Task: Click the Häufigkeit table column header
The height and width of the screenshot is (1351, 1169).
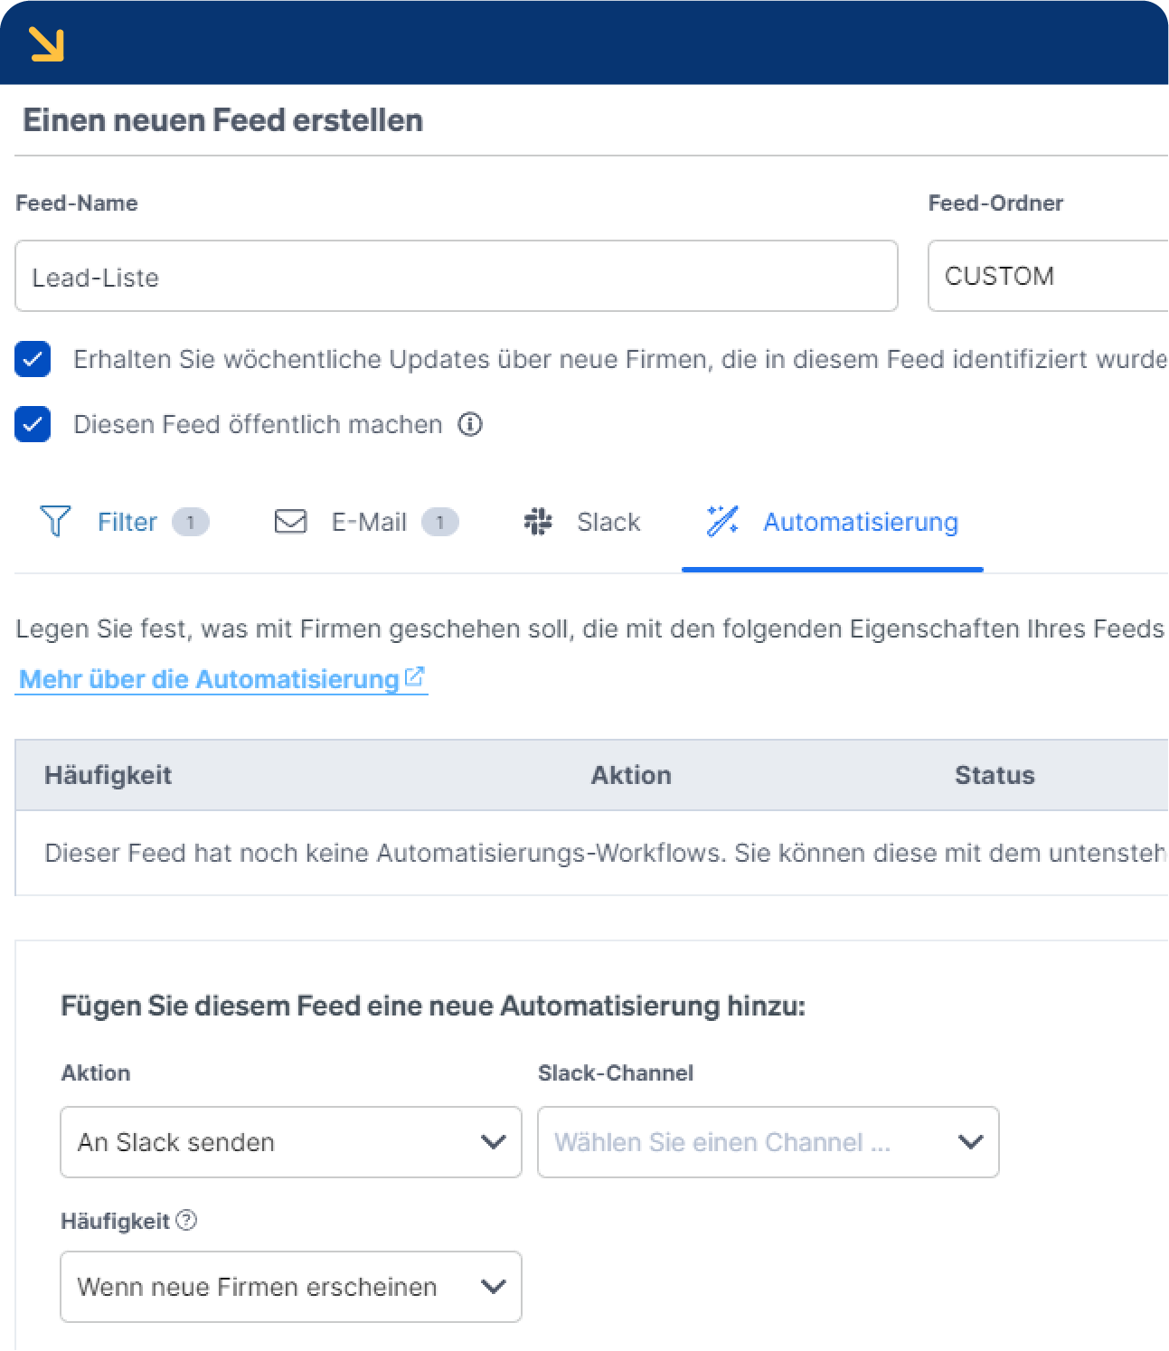Action: pos(108,775)
